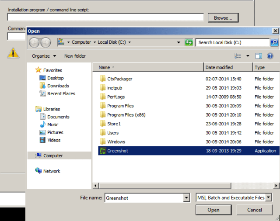The width and height of the screenshot is (280, 221).
Task: Click the 14-07-2009 08:50 date cell
Action: click(224, 97)
